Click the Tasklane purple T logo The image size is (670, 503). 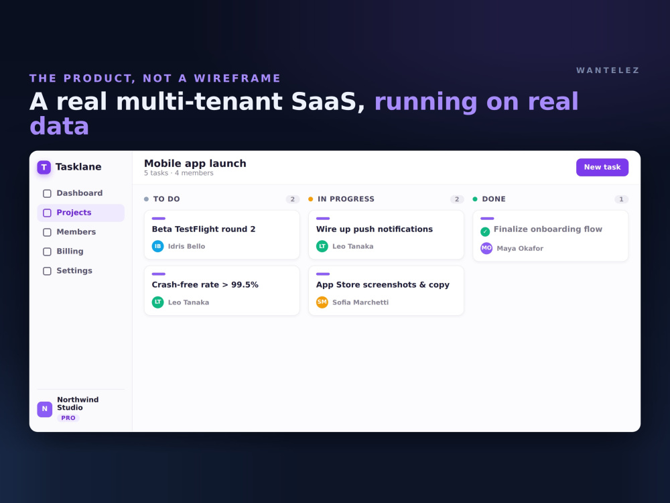44,167
